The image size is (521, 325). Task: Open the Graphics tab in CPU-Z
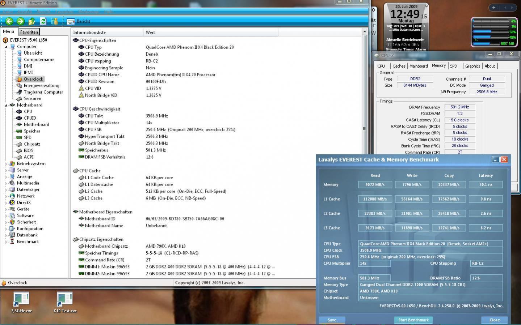(472, 66)
